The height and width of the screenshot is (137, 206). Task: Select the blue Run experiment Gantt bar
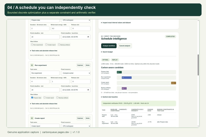point(127,78)
